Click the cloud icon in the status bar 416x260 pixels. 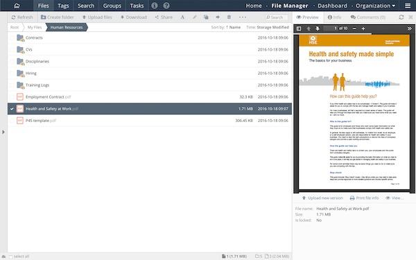tap(3, 257)
